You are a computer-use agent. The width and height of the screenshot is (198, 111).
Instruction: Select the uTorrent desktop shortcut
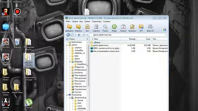(29, 104)
